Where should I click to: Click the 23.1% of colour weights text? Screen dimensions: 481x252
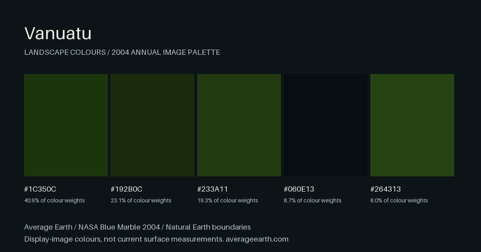[x=141, y=200]
